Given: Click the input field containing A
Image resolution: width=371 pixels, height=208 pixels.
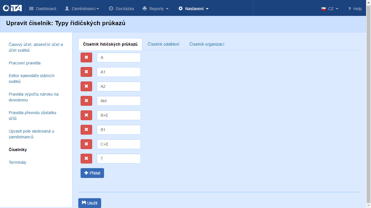Looking at the screenshot, I should tap(119, 57).
